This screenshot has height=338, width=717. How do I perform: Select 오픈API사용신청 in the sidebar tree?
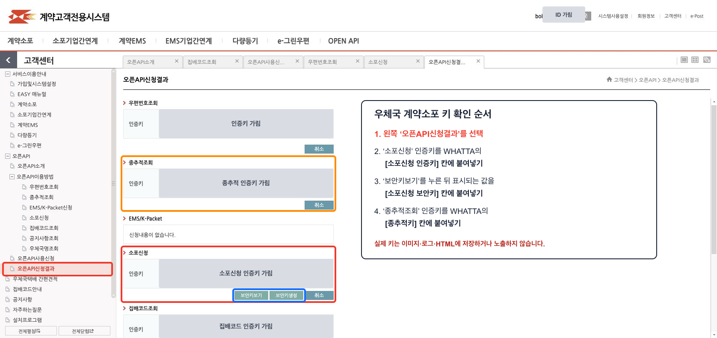click(36, 258)
